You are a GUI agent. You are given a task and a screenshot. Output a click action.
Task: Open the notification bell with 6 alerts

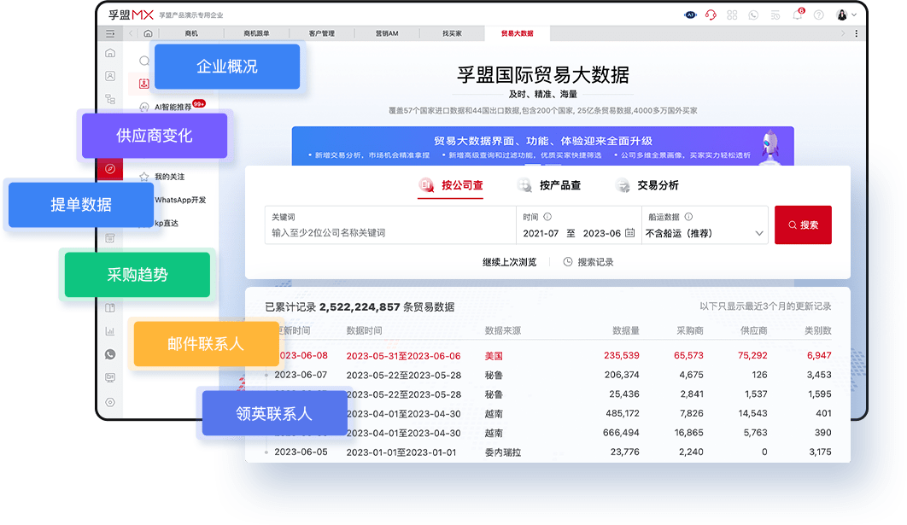pyautogui.click(x=799, y=15)
